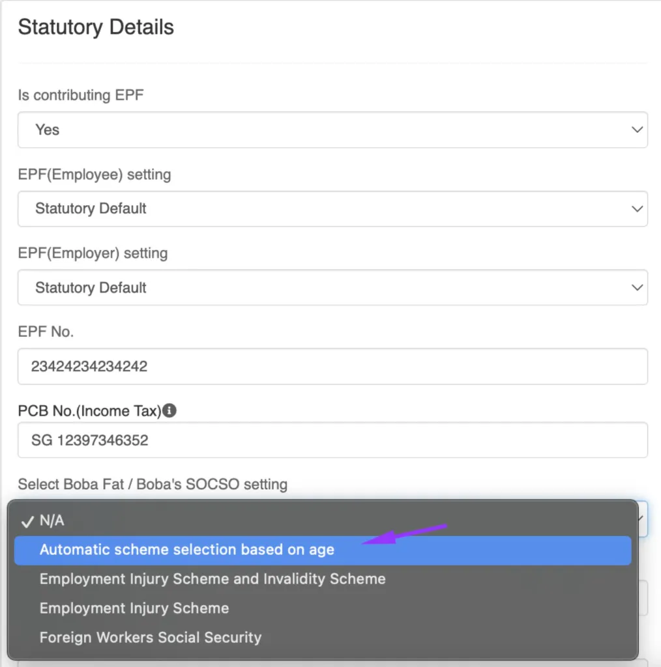
Task: Focus the EPF No. input field
Action: click(332, 366)
